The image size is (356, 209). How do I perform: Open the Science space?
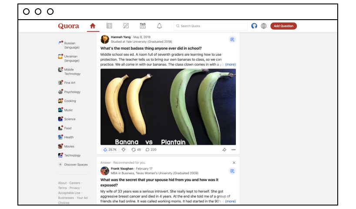[x=67, y=119]
